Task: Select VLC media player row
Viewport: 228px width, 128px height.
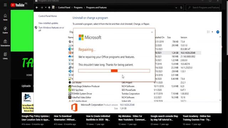Action: [135, 101]
